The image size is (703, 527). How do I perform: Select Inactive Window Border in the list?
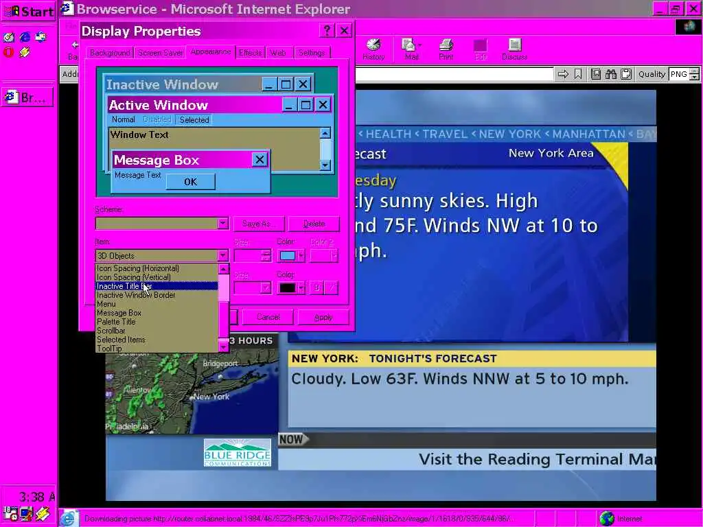(157, 295)
